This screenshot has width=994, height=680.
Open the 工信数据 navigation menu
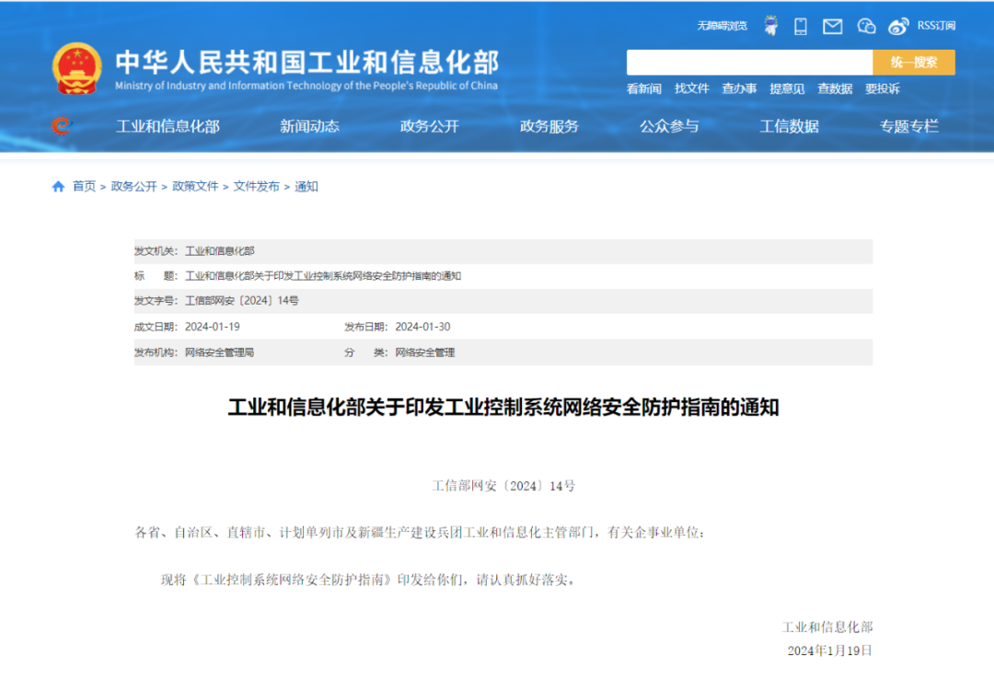tap(789, 126)
